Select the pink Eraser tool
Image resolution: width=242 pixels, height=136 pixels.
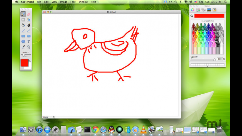(29, 14)
